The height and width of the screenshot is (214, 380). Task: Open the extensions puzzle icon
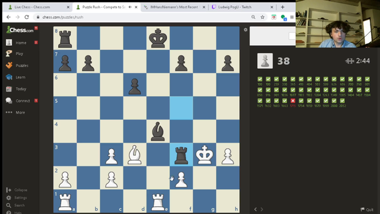292,17
